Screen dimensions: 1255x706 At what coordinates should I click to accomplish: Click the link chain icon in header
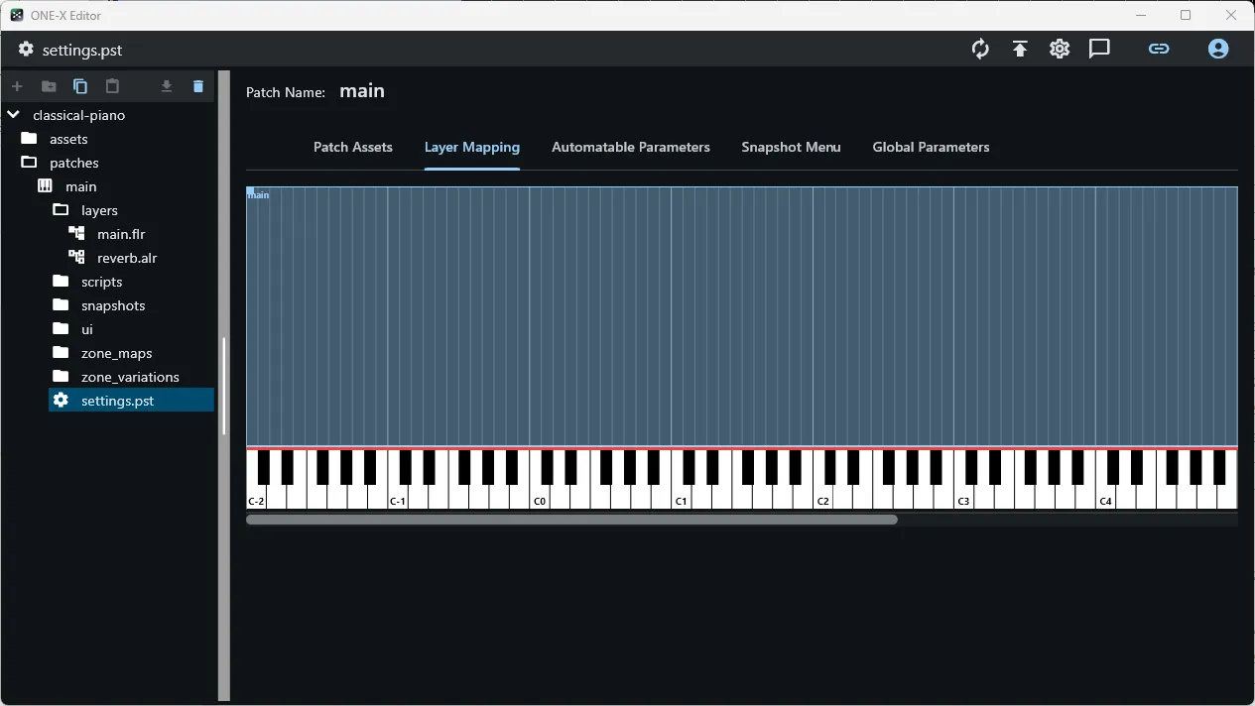(x=1159, y=49)
